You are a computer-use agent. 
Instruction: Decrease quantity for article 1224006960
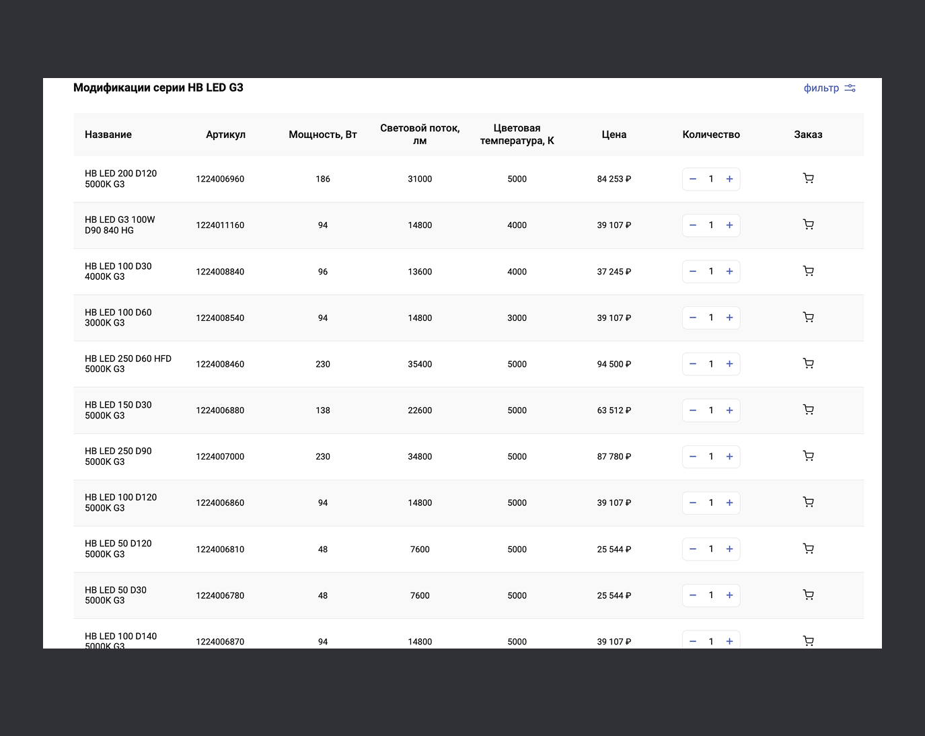pyautogui.click(x=693, y=179)
